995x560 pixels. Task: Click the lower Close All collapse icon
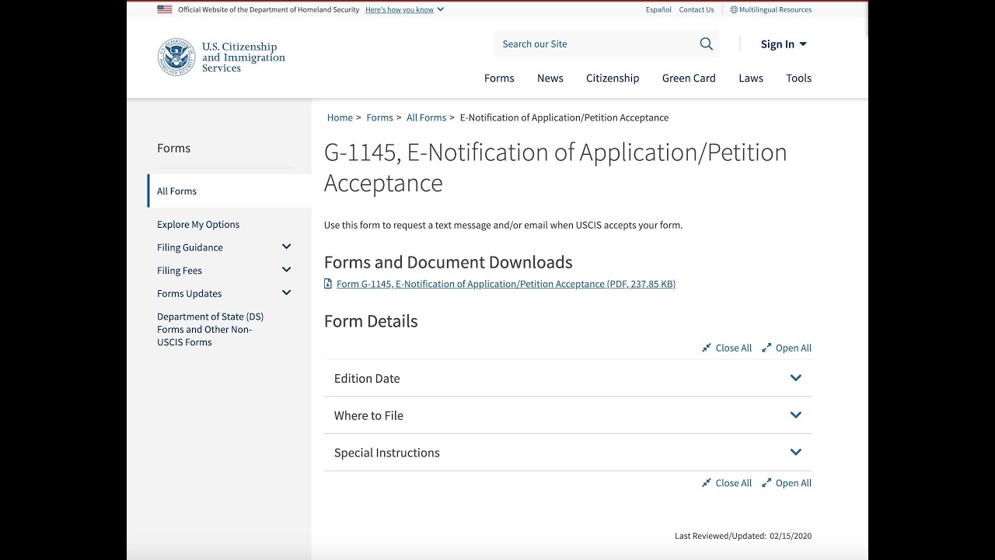[x=707, y=483]
